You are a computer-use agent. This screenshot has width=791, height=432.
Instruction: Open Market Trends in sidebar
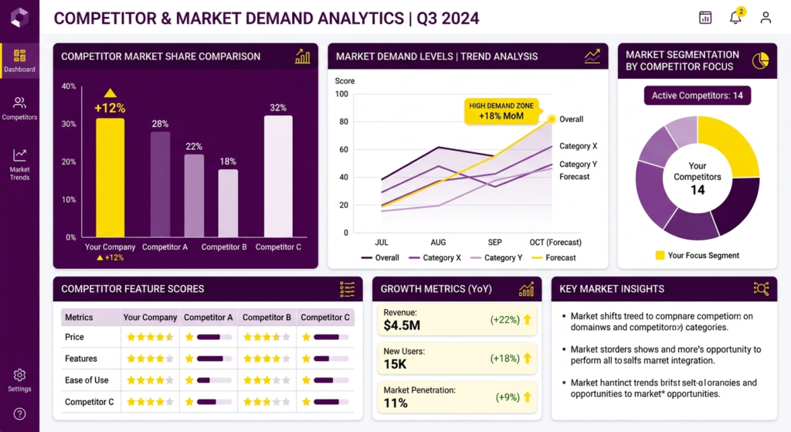19,165
